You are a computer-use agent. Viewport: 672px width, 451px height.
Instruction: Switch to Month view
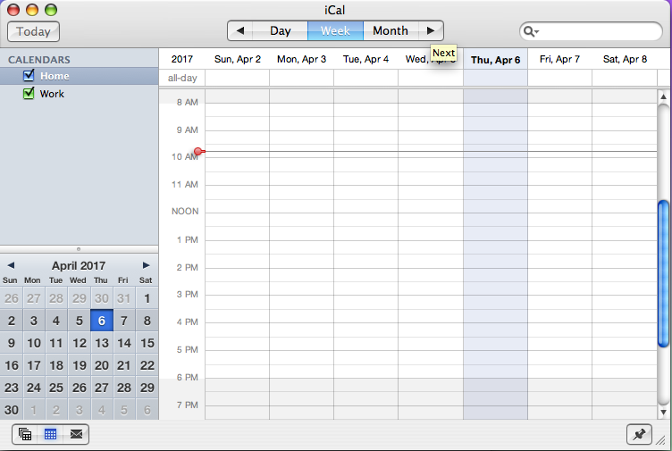[x=391, y=31]
